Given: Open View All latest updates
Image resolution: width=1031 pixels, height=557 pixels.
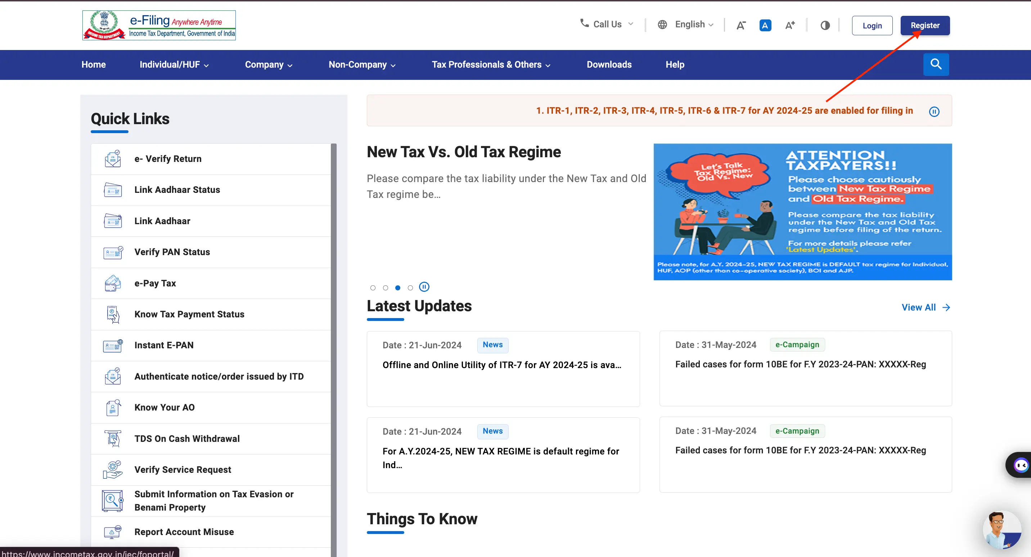Looking at the screenshot, I should click(x=926, y=307).
